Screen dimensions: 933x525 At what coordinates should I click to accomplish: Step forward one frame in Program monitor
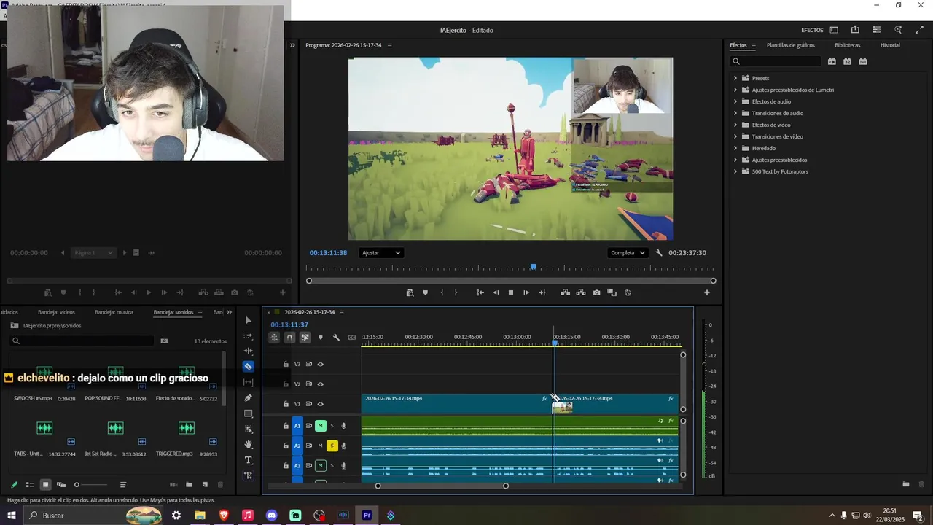pyautogui.click(x=526, y=292)
